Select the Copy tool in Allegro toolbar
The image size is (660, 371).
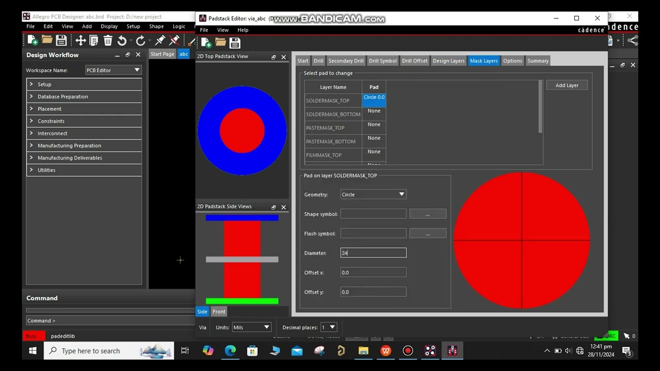(x=94, y=40)
